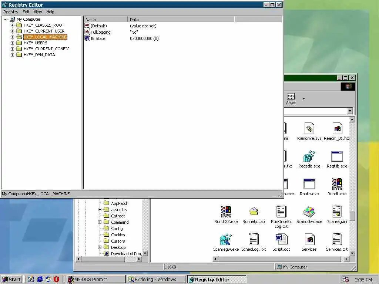Select the Script.doc Word document icon
The width and height of the screenshot is (379, 284).
click(x=281, y=239)
